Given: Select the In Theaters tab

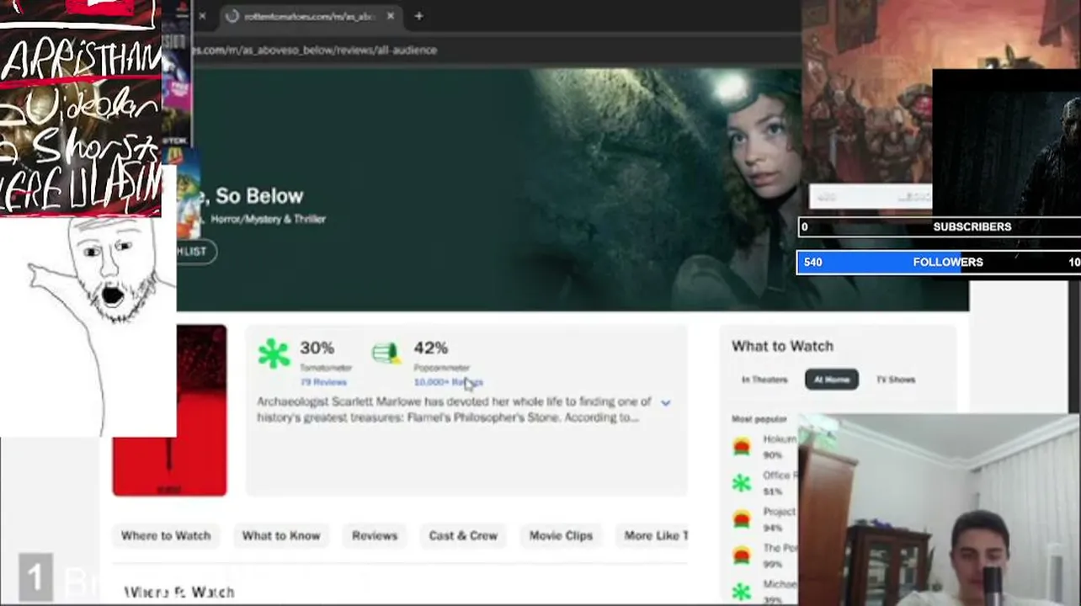Looking at the screenshot, I should (764, 380).
